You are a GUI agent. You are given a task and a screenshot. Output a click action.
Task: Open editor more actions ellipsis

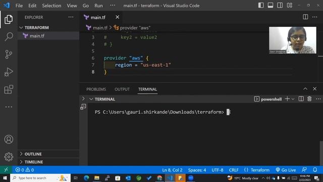[314, 17]
